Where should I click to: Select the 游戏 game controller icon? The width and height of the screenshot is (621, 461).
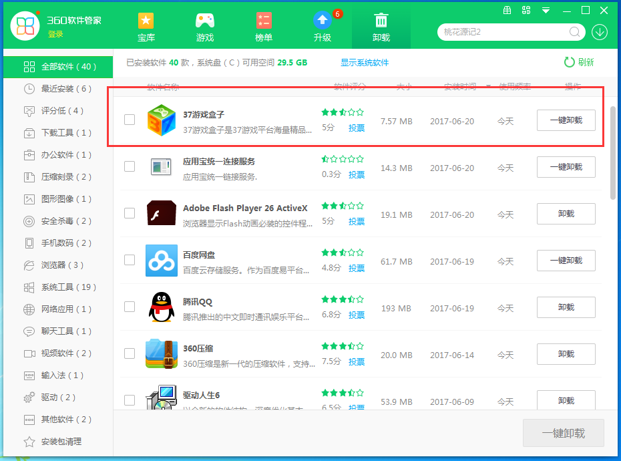click(x=204, y=19)
